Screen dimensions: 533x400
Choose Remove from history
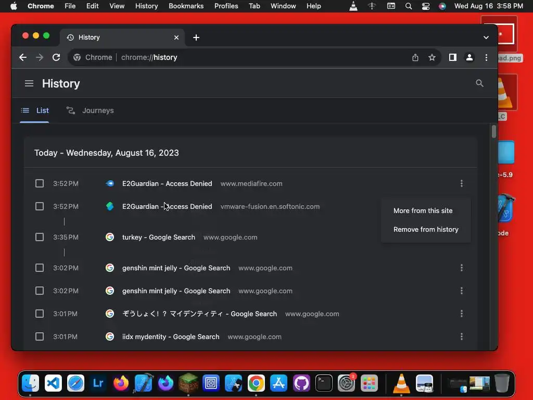tap(426, 230)
